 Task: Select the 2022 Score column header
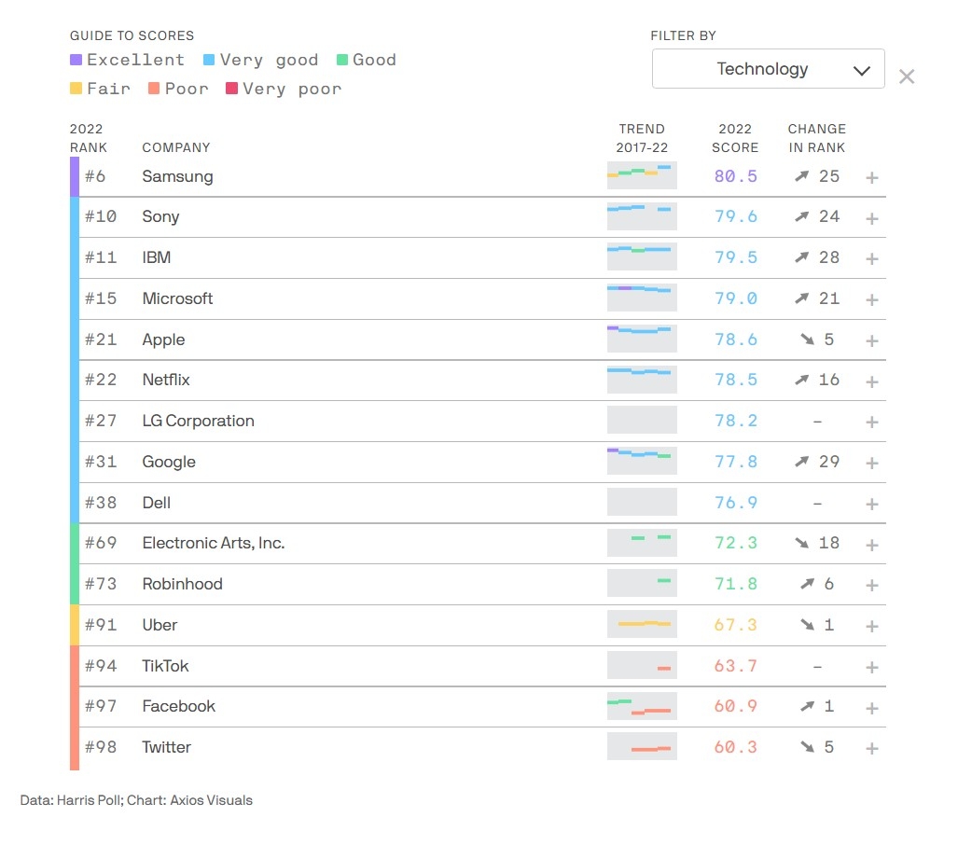coord(735,137)
